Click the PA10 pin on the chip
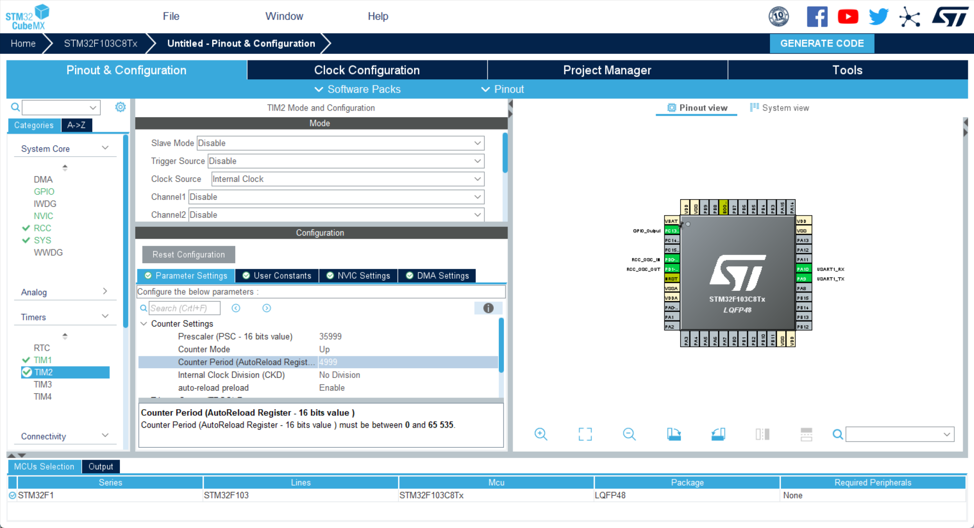 coord(803,269)
